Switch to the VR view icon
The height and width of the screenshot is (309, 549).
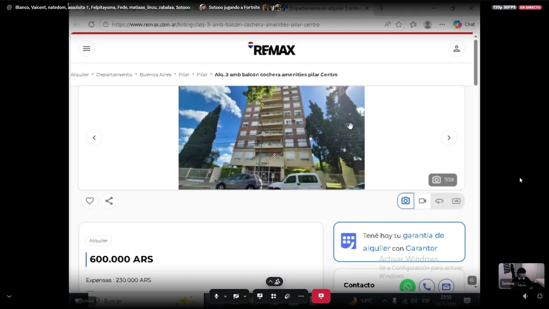pos(456,201)
